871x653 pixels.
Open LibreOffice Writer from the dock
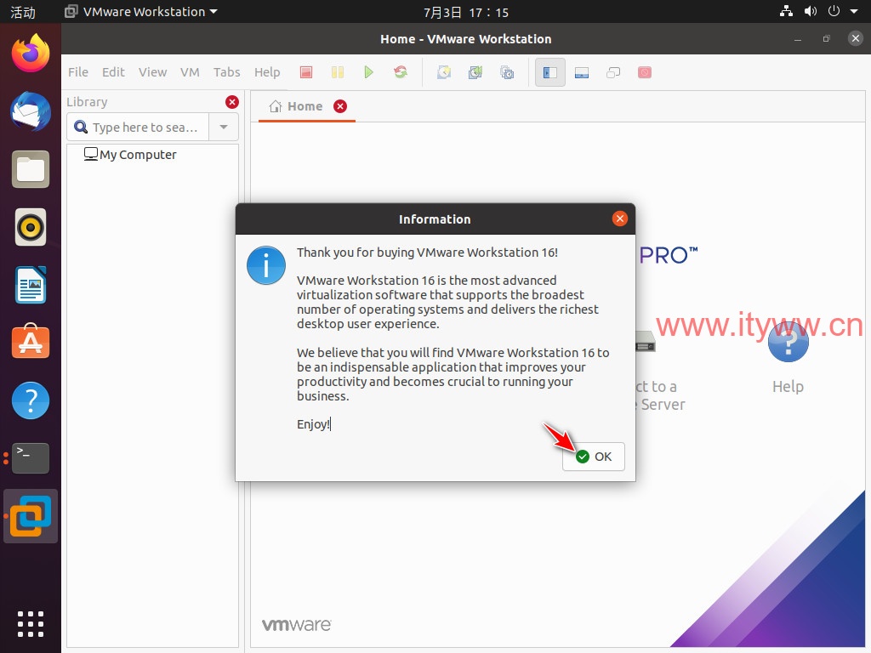[x=31, y=285]
